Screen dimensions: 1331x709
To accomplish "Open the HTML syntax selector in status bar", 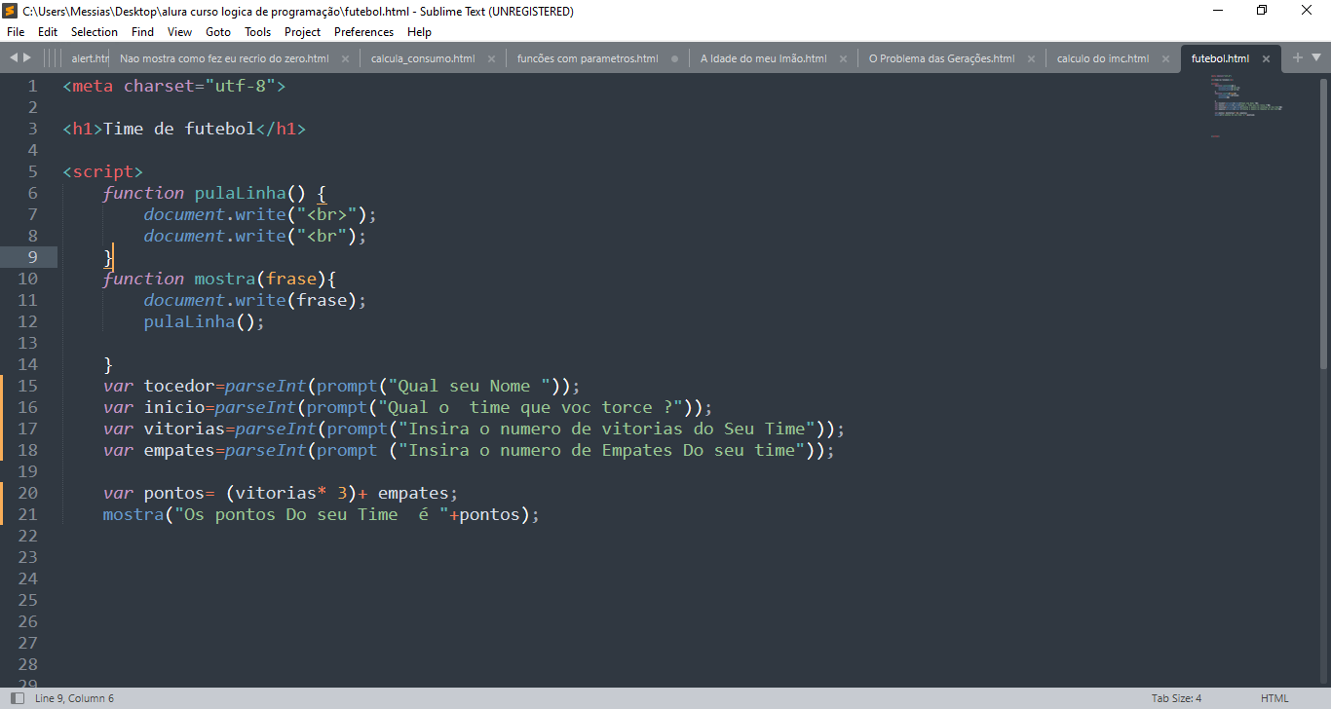I will pyautogui.click(x=1274, y=698).
